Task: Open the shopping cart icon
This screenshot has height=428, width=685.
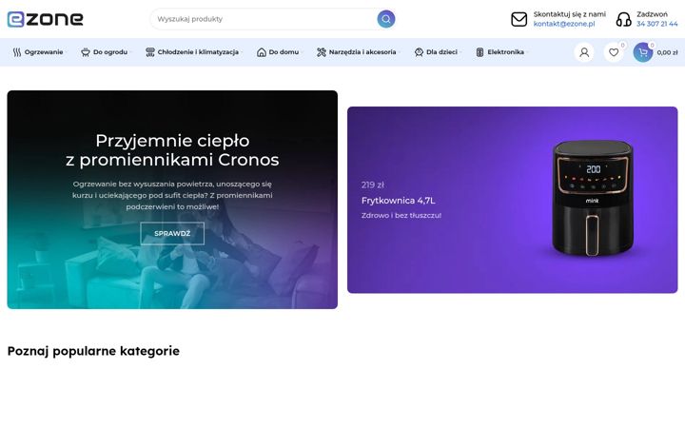Action: point(643,52)
